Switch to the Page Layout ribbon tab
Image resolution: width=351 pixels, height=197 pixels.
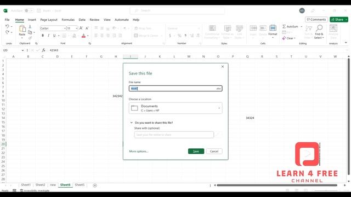tap(49, 20)
